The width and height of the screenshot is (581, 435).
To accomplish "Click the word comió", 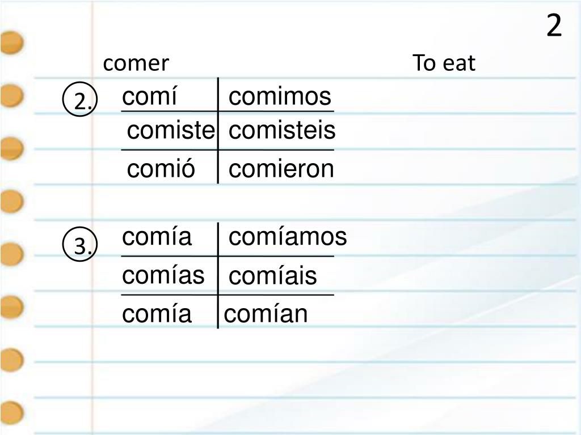I will point(161,169).
